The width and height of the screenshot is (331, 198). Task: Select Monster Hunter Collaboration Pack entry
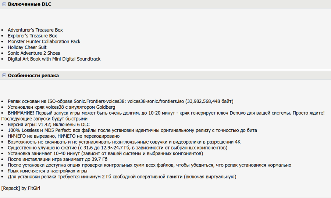[44, 42]
